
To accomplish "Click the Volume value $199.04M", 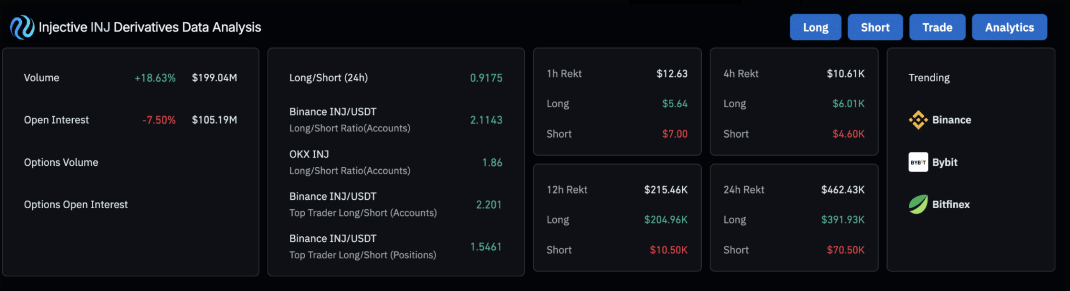I will (x=214, y=78).
